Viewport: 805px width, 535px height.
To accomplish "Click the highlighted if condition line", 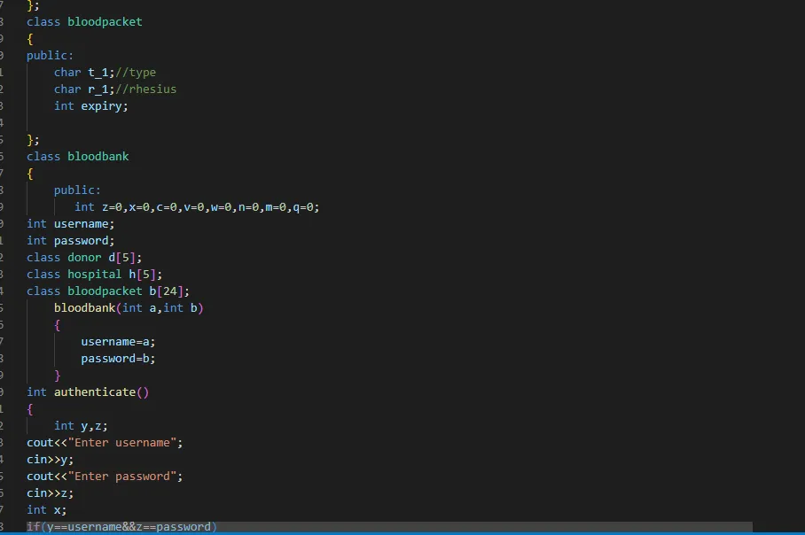I will pyautogui.click(x=120, y=526).
